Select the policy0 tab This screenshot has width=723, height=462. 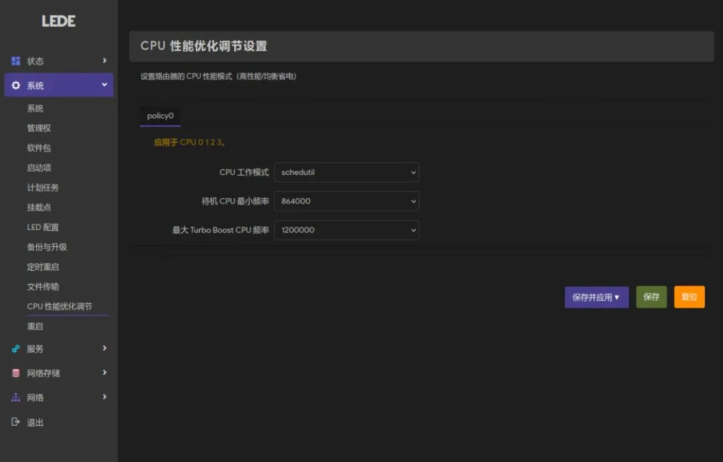pyautogui.click(x=160, y=117)
